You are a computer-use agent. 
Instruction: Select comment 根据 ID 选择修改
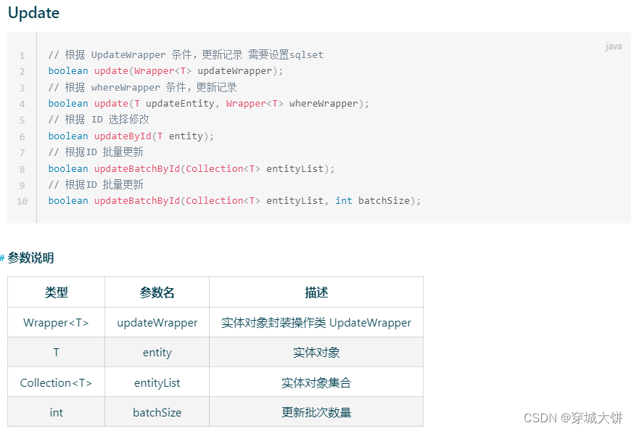(x=99, y=120)
